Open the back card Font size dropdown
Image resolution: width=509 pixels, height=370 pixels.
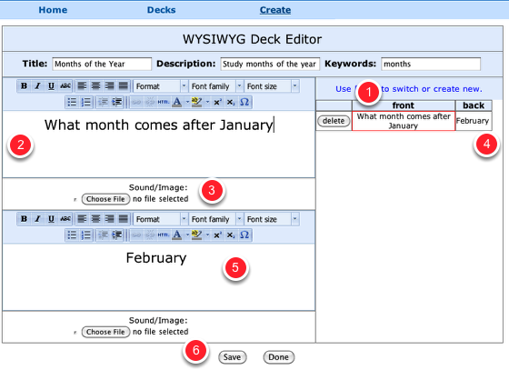tap(272, 219)
